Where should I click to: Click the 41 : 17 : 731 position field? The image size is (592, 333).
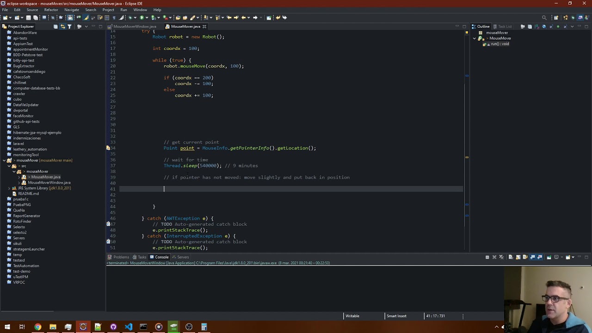point(436,316)
